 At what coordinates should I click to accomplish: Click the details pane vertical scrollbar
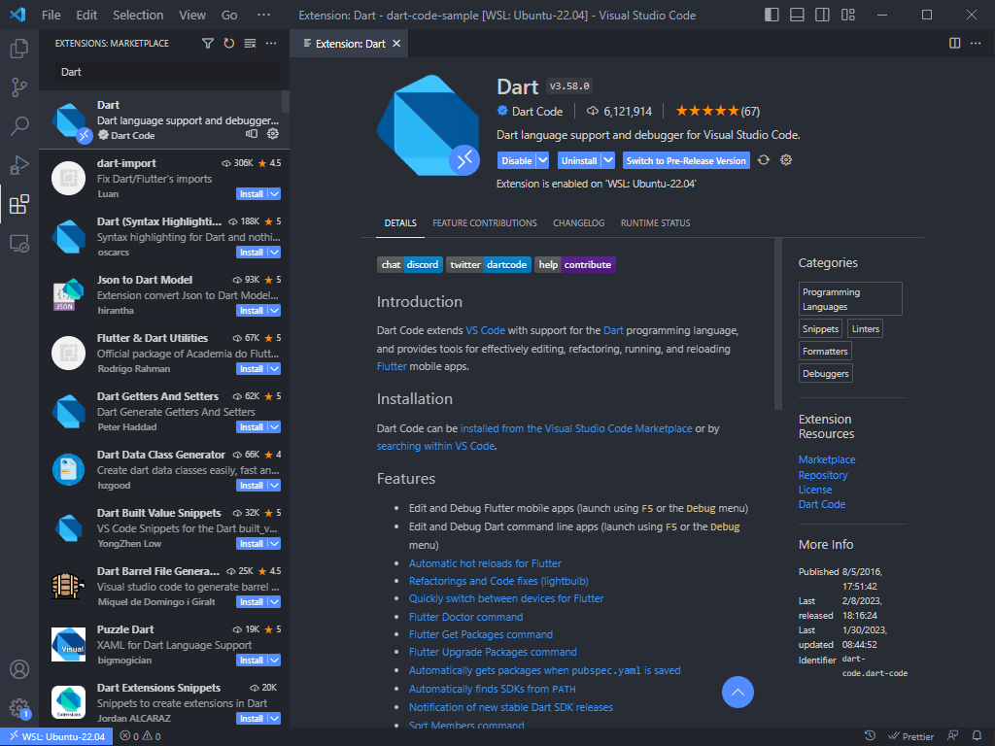coord(778,324)
